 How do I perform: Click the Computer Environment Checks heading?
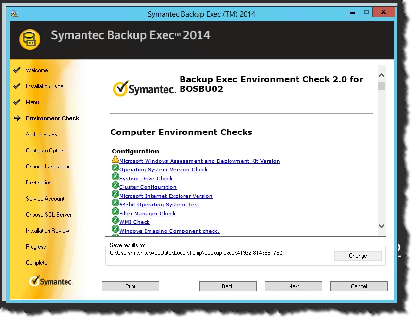coord(181,132)
